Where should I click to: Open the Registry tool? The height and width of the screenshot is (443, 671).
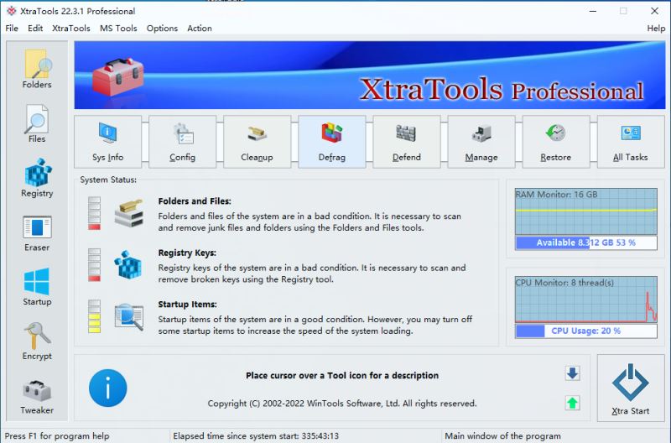(37, 178)
